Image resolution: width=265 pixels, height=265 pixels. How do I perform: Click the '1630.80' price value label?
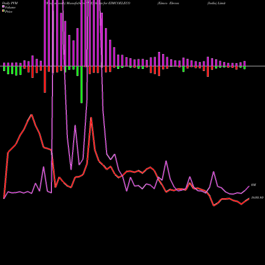point(257,198)
